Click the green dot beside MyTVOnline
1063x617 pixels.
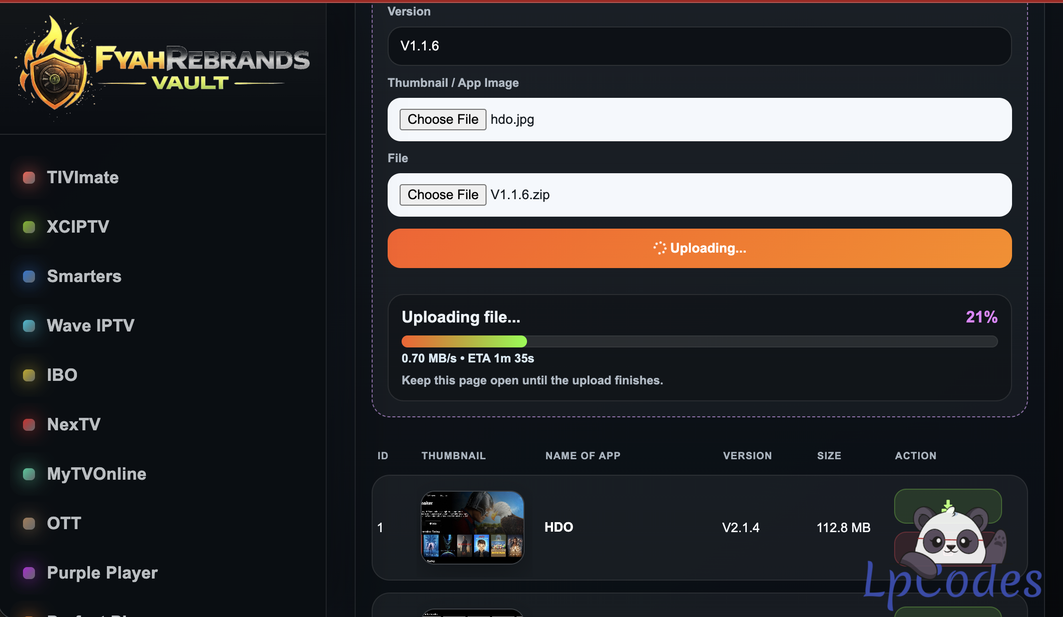click(x=29, y=474)
